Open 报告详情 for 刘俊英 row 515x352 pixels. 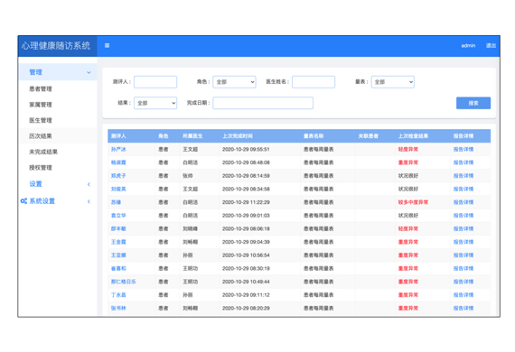click(463, 189)
